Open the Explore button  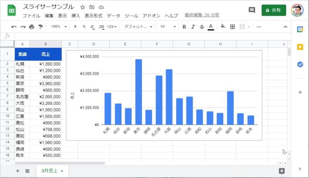[x=282, y=171]
